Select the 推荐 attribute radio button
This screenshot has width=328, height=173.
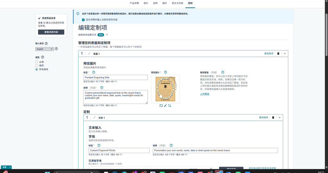click(x=37, y=66)
